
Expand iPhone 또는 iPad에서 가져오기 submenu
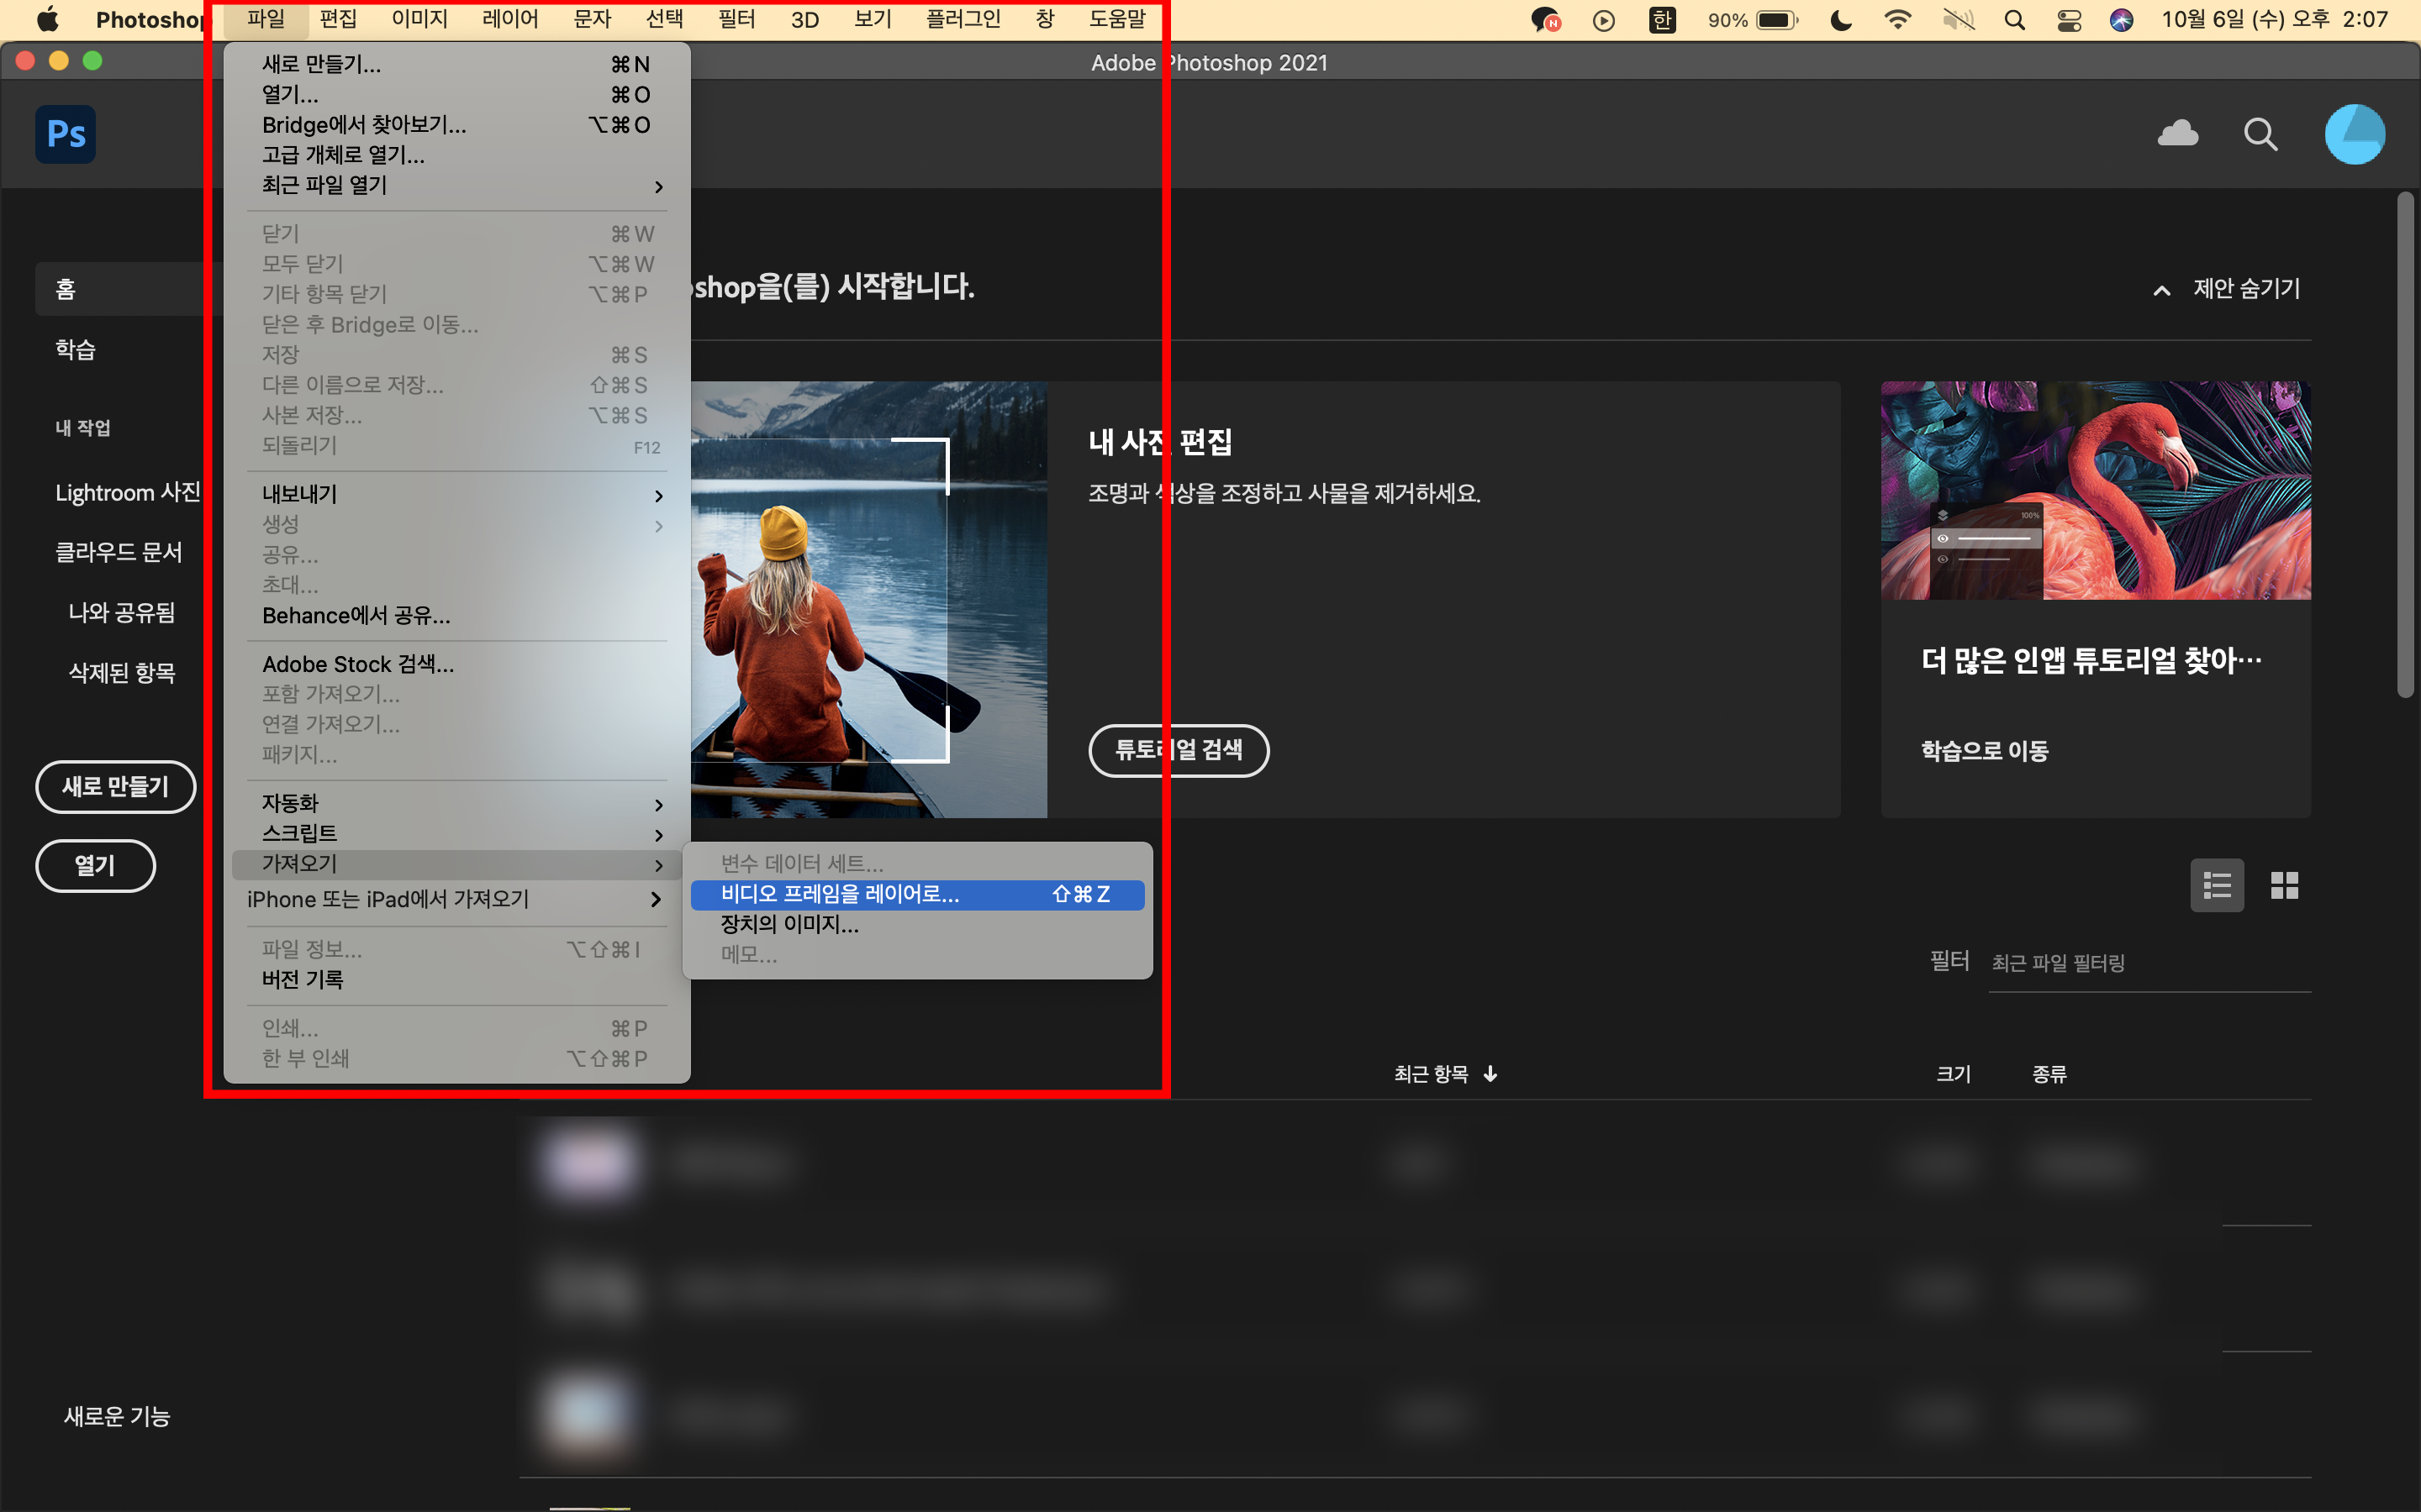tap(457, 900)
